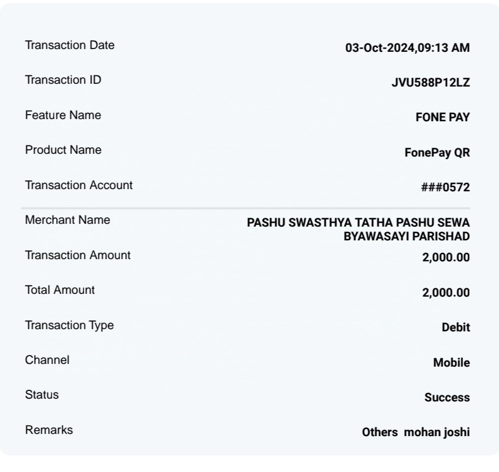
Task: Click the masked account number ###0572
Action: tap(446, 187)
